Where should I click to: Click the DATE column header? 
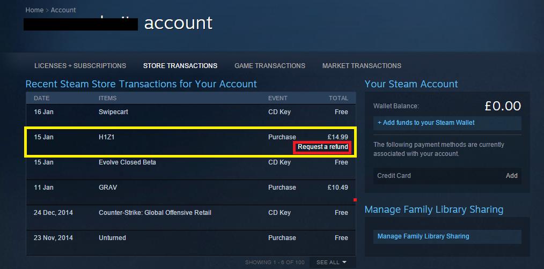(x=42, y=98)
